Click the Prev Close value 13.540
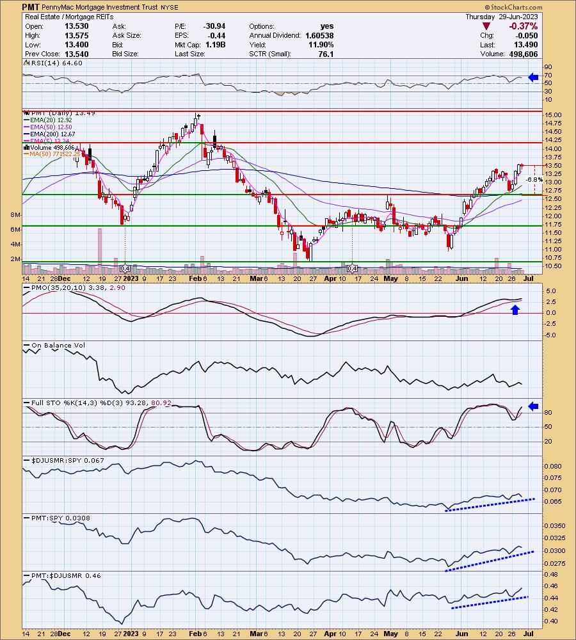This screenshot has height=640, width=576. click(x=76, y=54)
